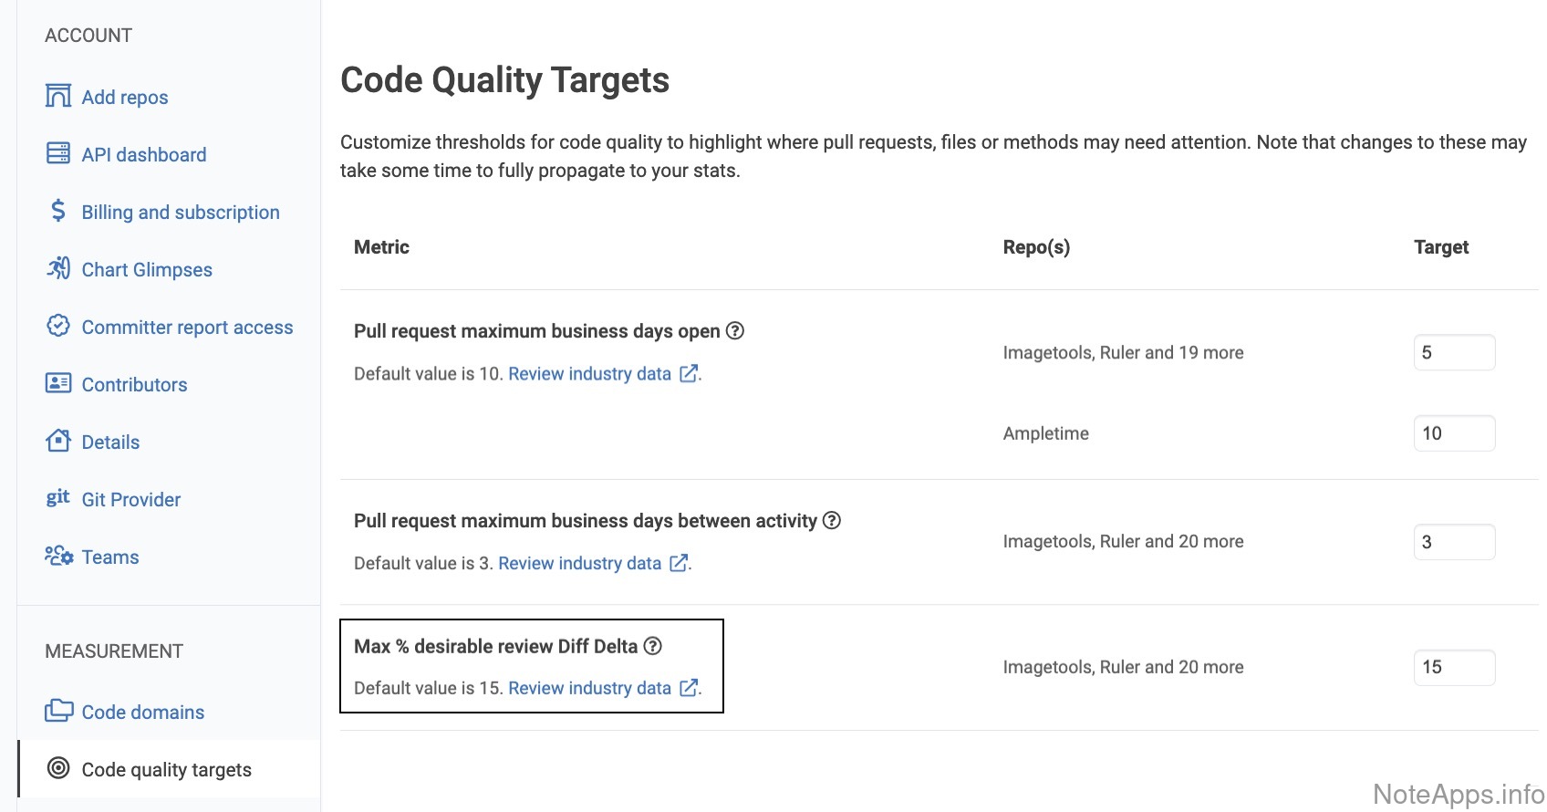This screenshot has height=812, width=1547.
Task: Open Details settings page
Action: (110, 442)
